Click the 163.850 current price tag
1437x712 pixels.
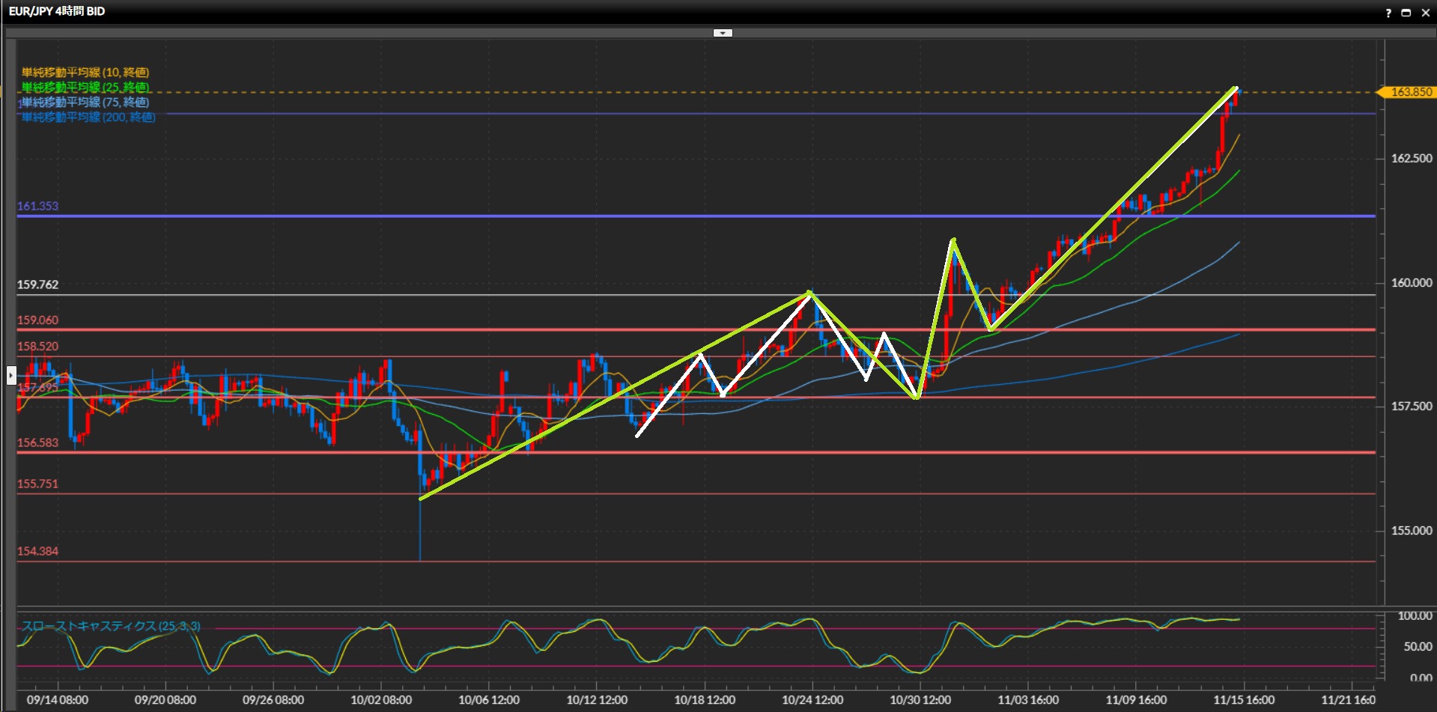(x=1410, y=92)
